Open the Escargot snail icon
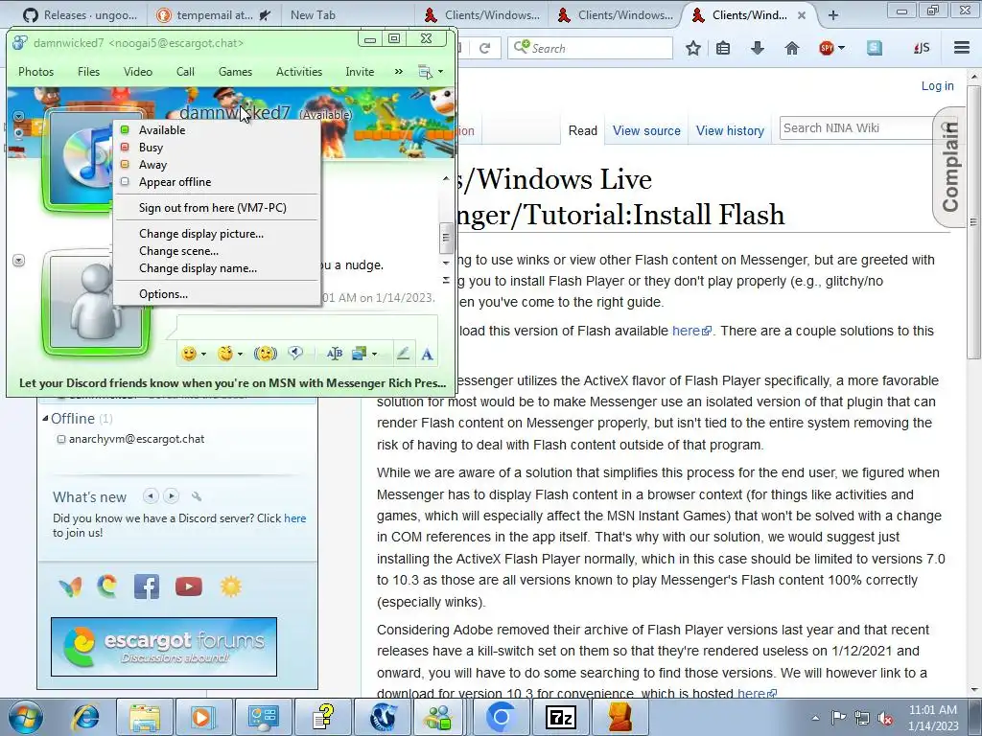The image size is (982, 736). click(107, 586)
